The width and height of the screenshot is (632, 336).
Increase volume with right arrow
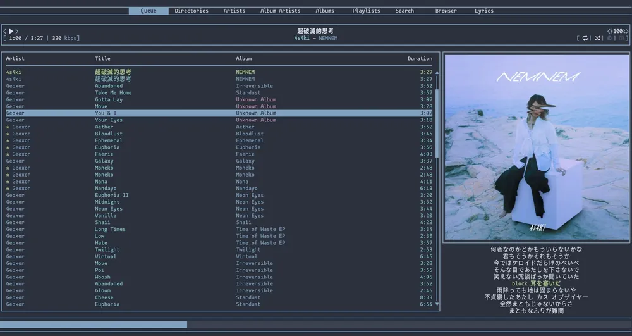pos(626,31)
